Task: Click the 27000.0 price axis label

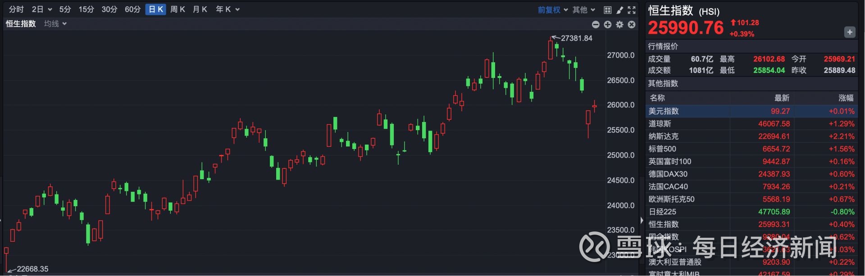Action: coord(620,55)
